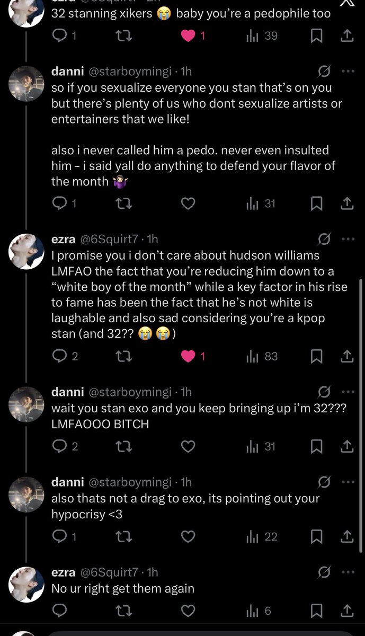Like danni's "stan exo" tweet
Image resolution: width=365 pixels, height=636 pixels.
pos(188,447)
